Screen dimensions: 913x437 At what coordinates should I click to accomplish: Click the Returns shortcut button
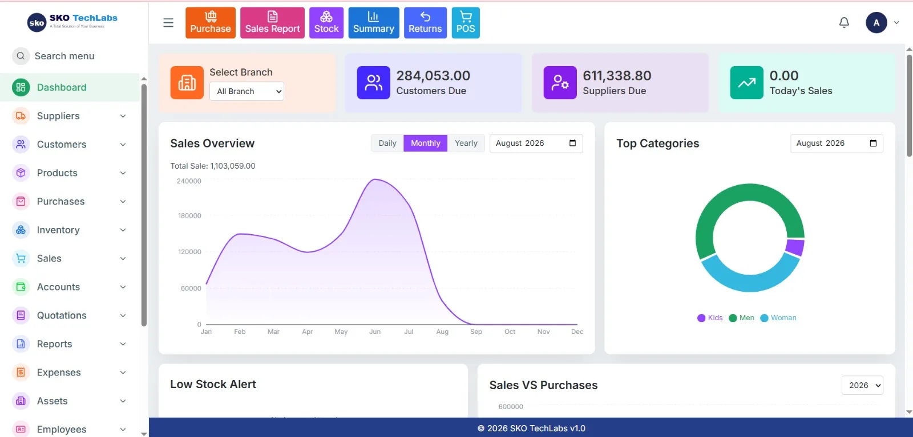(x=425, y=23)
